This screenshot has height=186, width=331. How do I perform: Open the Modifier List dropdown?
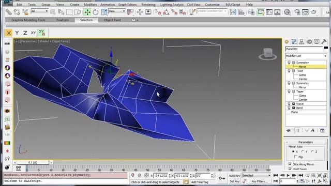(x=306, y=56)
